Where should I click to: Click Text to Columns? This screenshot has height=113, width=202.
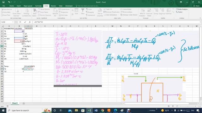[100, 13]
